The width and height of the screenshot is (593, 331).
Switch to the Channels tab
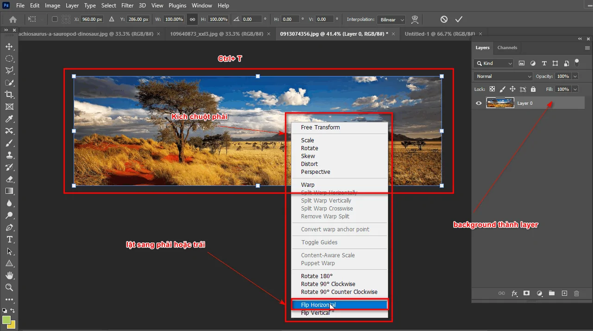click(x=507, y=47)
